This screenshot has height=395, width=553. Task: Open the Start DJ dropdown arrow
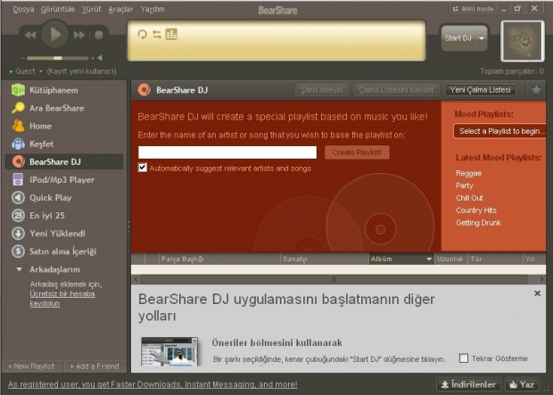[482, 38]
